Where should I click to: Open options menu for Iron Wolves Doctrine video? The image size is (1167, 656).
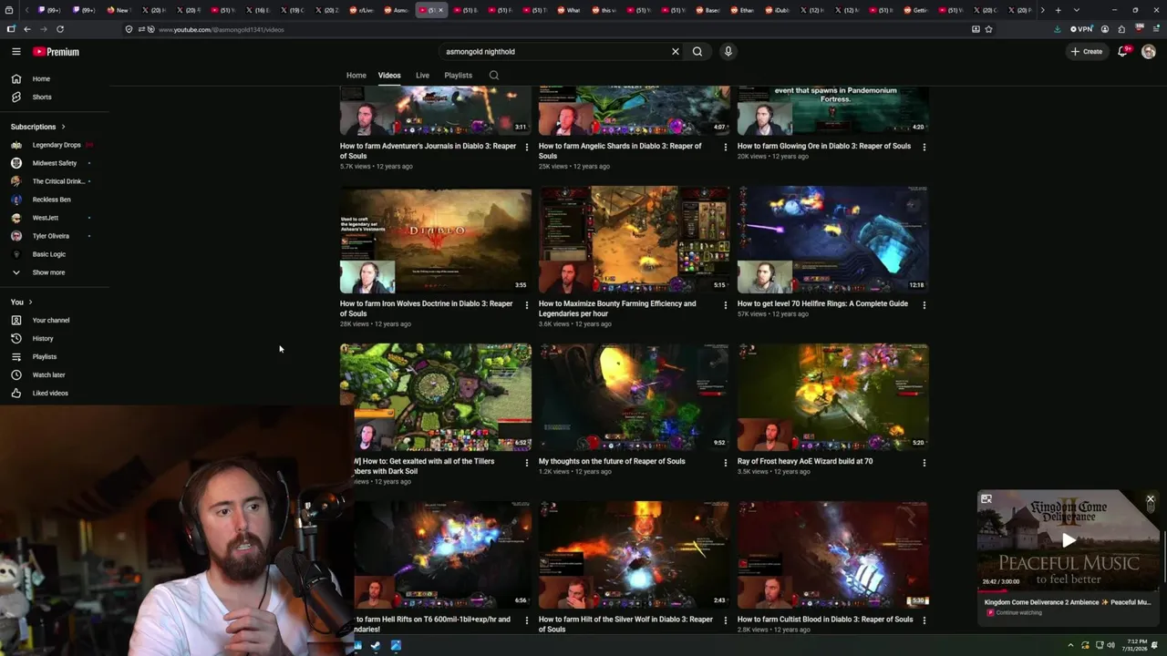526,304
